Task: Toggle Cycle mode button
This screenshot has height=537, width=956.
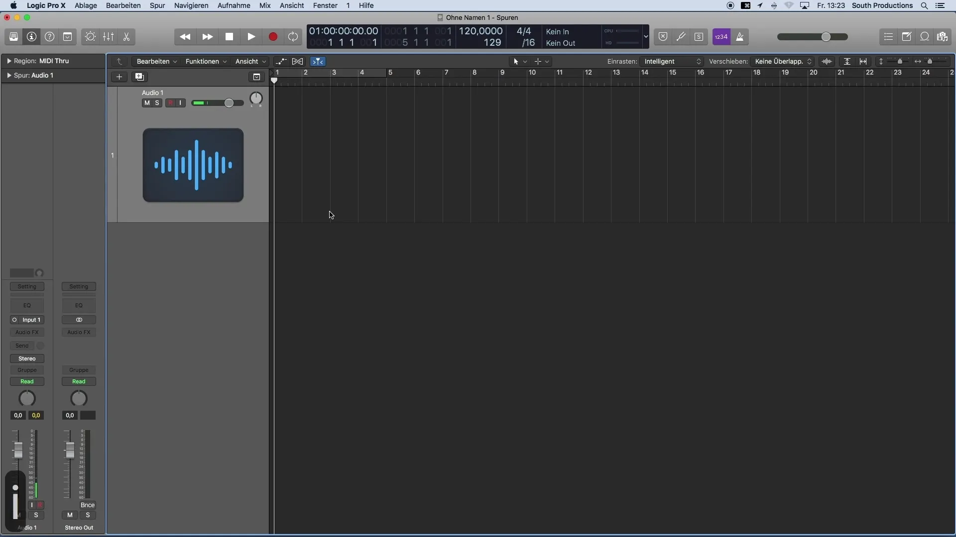Action: tap(293, 37)
